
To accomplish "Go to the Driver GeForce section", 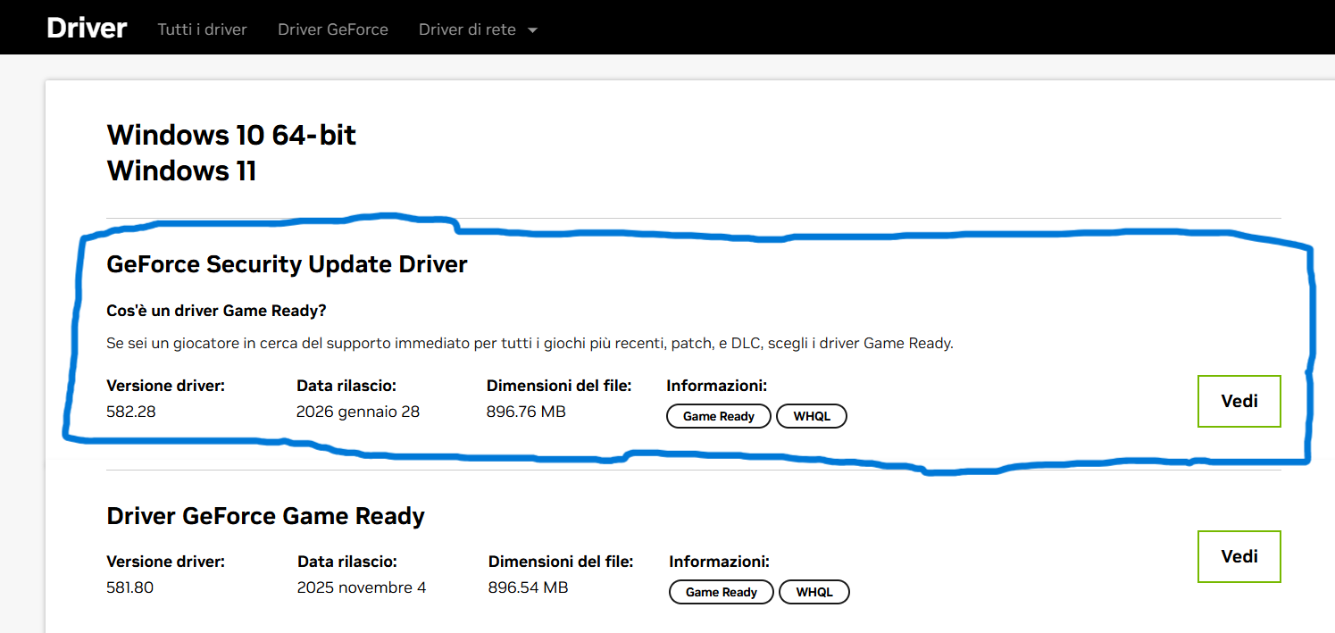I will click(333, 29).
